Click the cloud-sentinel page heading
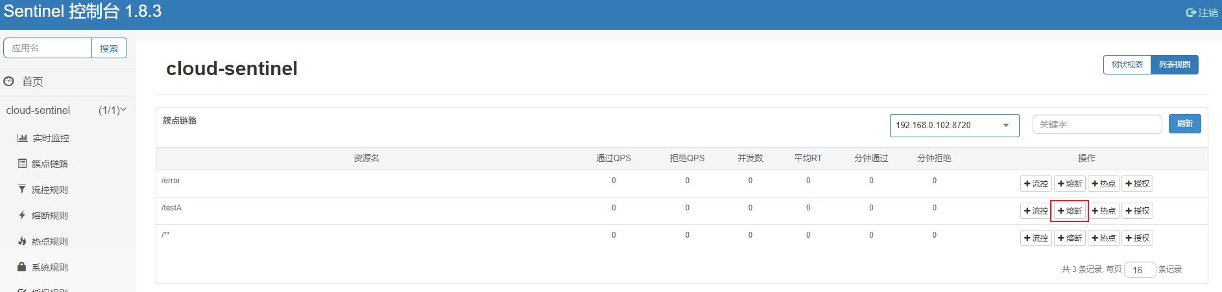Screen dimensions: 1222x292 tap(232, 68)
